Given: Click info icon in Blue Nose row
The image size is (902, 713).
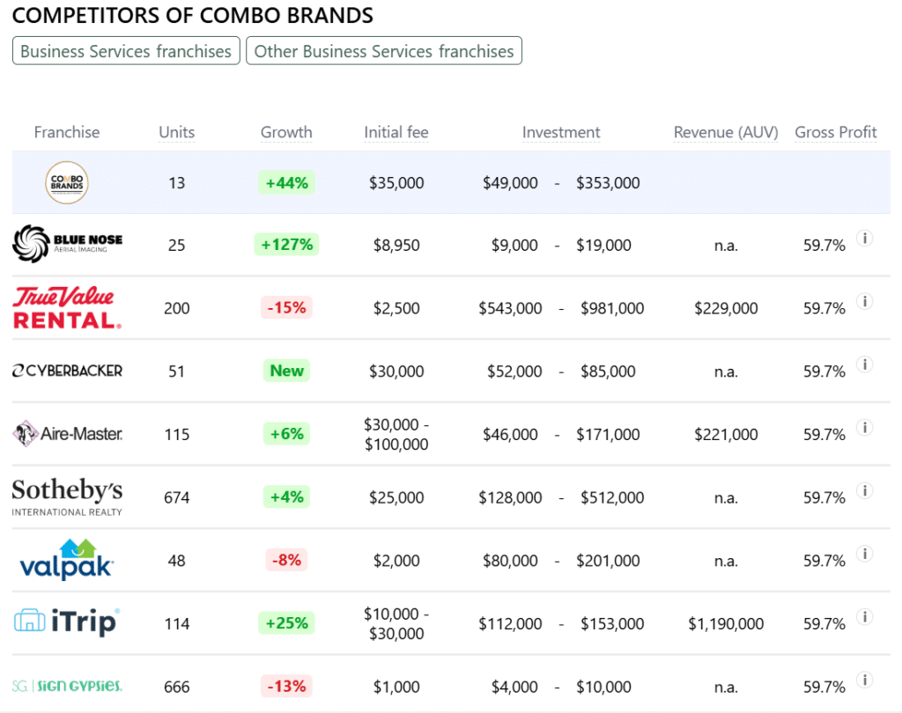Looking at the screenshot, I should click(865, 238).
